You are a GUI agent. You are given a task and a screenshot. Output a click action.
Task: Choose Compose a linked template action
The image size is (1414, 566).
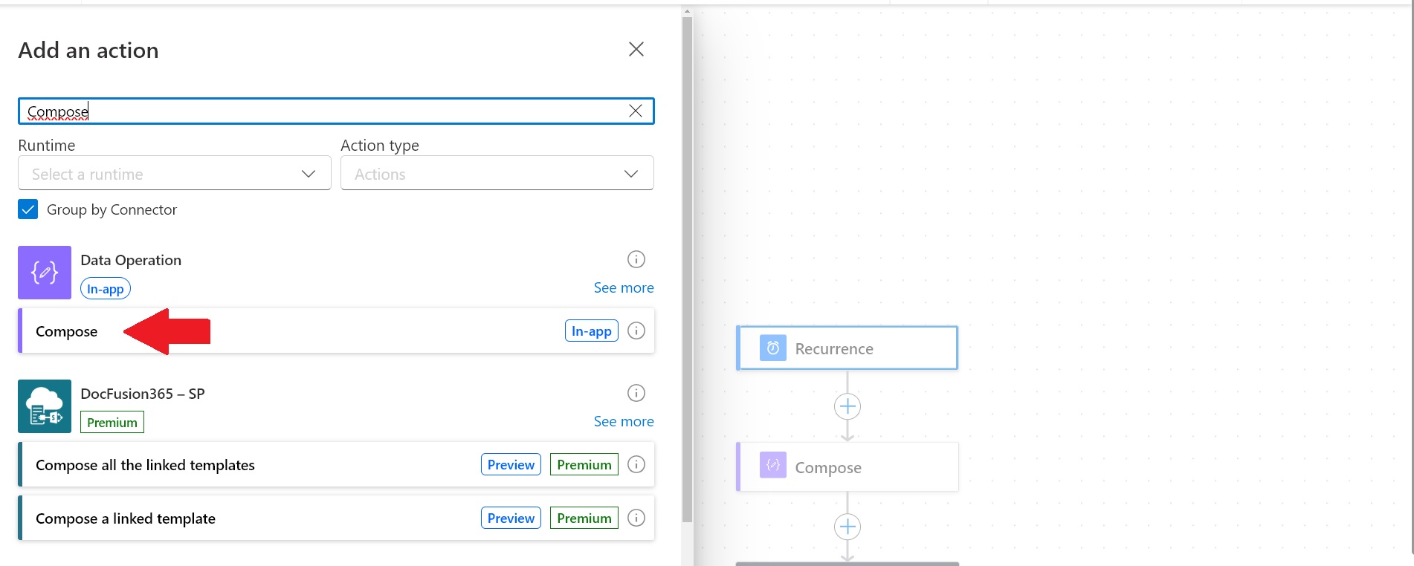[x=126, y=518]
